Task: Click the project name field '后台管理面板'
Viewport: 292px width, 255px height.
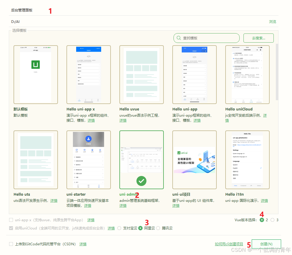Action: pos(144,10)
